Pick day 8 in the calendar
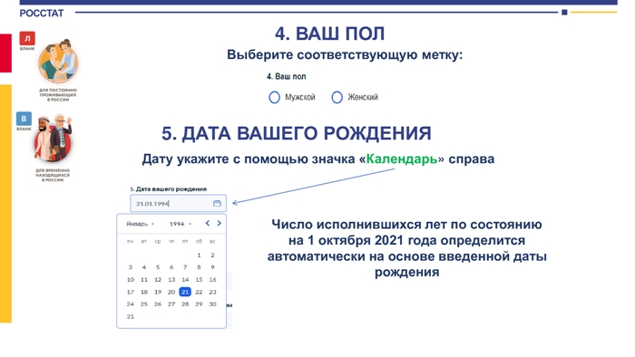635x357 pixels. 199,267
